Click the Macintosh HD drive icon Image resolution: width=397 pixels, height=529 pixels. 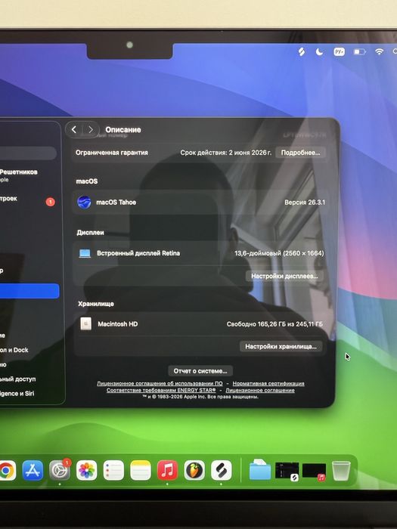click(85, 324)
